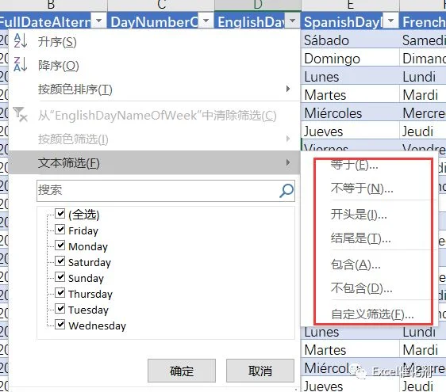
Task: Expand the 按颜色排序 submenu arrow
Action: (x=288, y=89)
